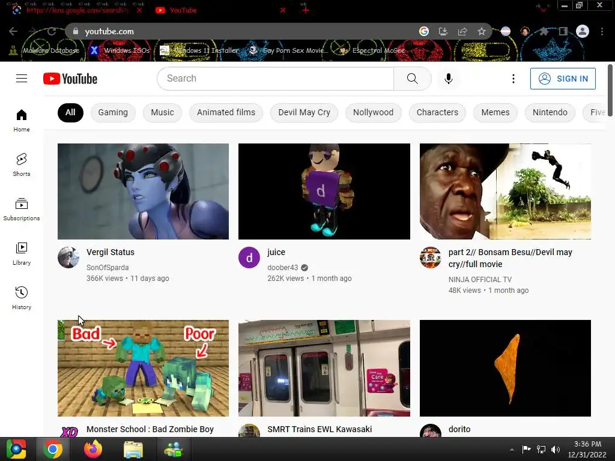The width and height of the screenshot is (615, 461).
Task: Open the Vergil Status video title
Action: pyautogui.click(x=111, y=253)
